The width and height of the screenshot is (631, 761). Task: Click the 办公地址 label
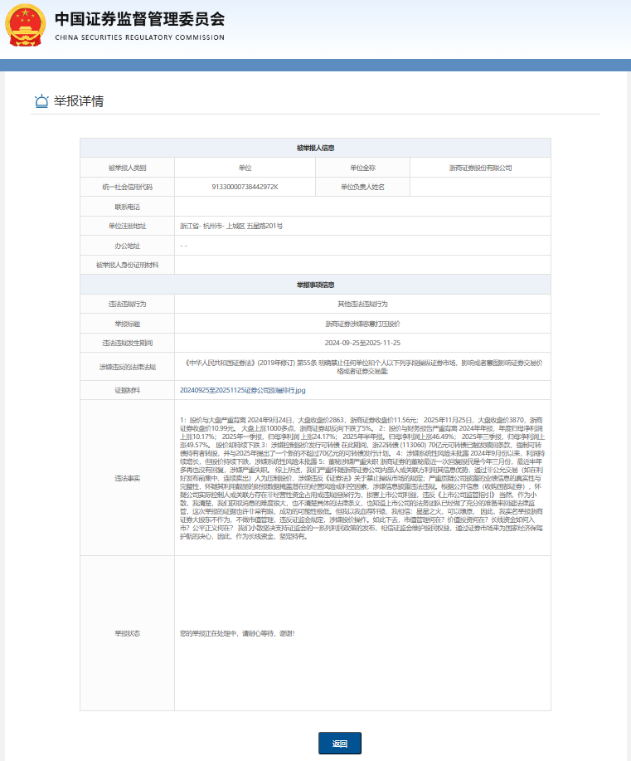pyautogui.click(x=127, y=246)
